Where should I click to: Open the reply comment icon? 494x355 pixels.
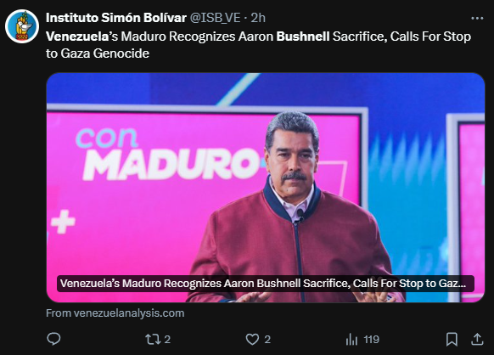[53, 339]
